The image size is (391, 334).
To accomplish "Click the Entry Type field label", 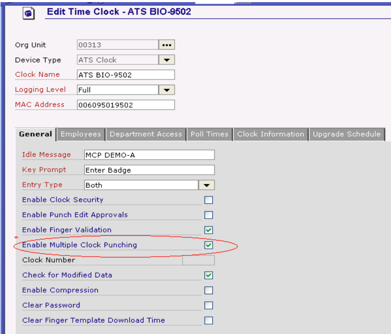I will (x=42, y=185).
